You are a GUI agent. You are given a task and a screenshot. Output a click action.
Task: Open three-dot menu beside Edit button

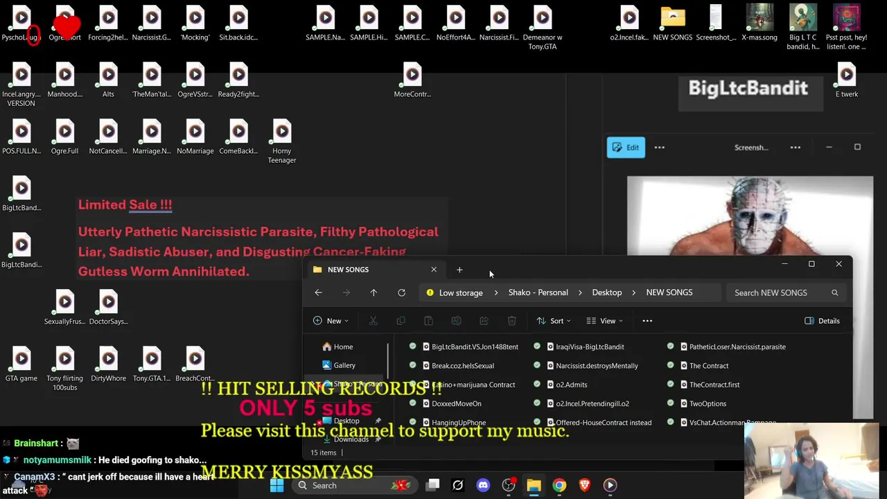click(660, 147)
